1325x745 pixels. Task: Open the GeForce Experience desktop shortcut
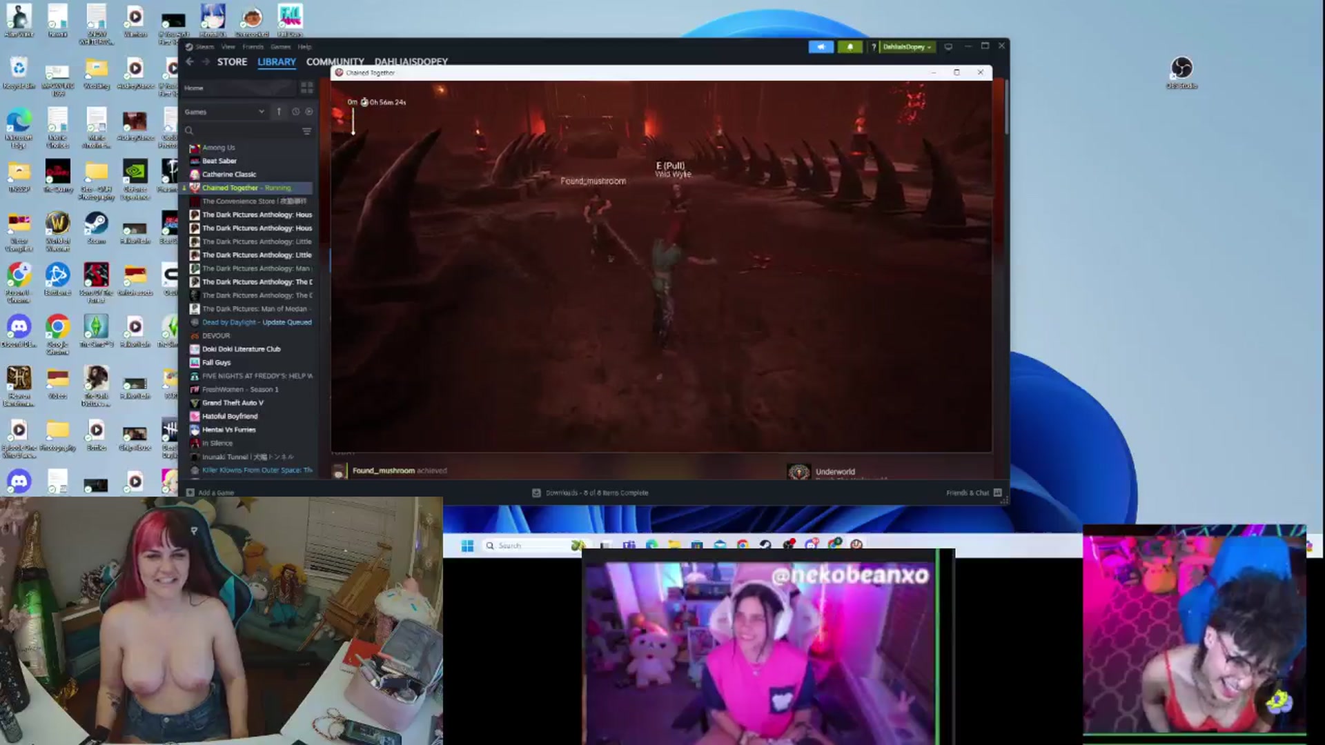coord(135,179)
